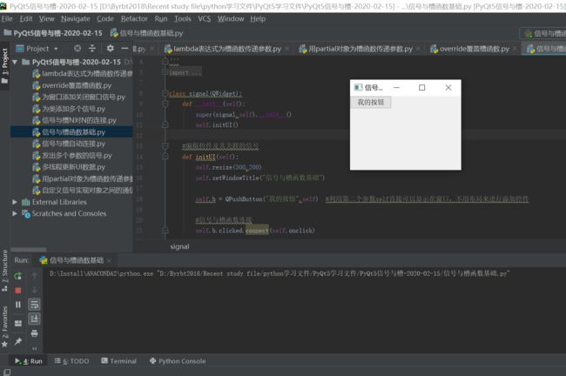Image resolution: width=566 pixels, height=376 pixels.
Task: Expand Scratches and Consoles node
Action: (15, 213)
